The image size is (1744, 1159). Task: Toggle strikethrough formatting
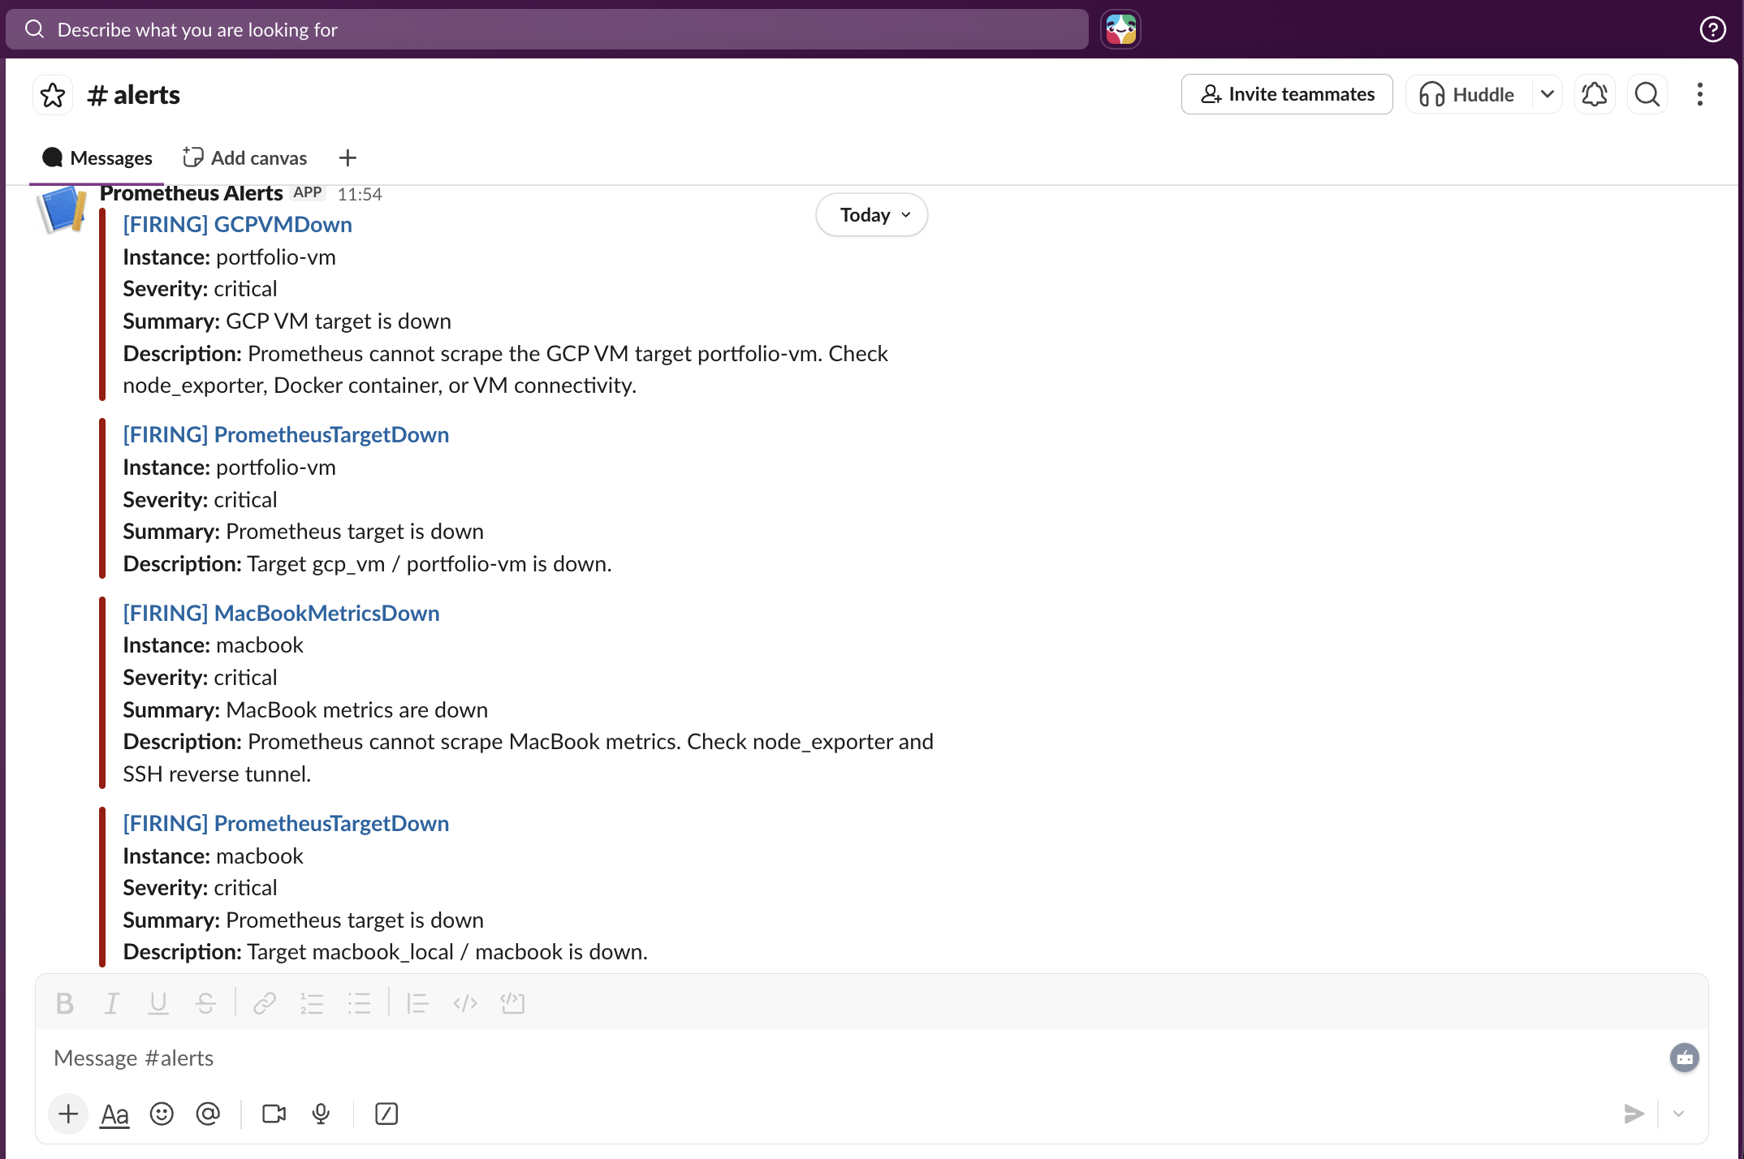205,1004
